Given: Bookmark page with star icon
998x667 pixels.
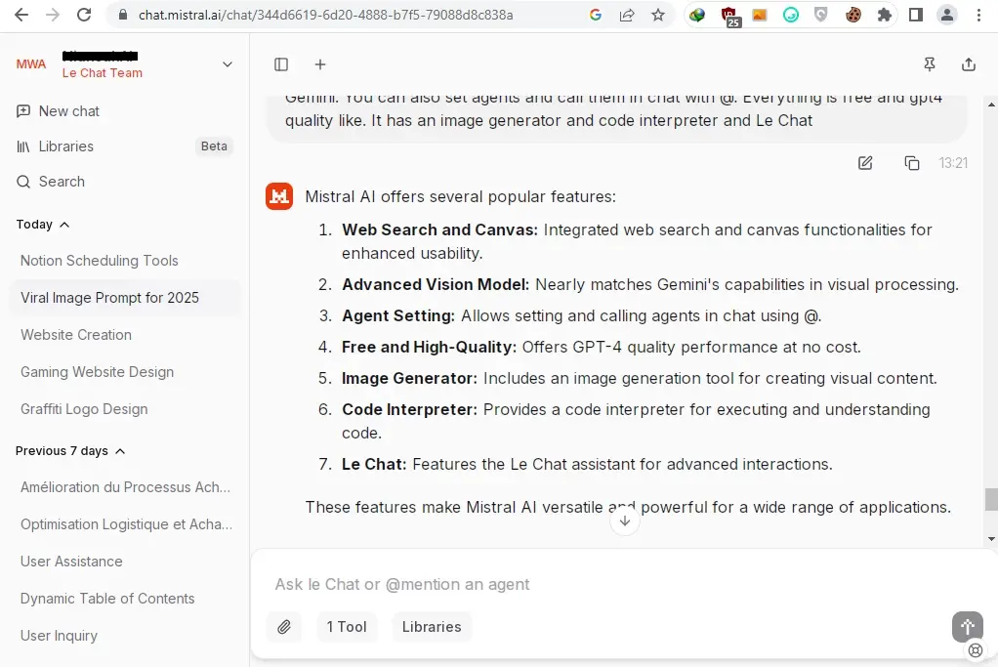Looking at the screenshot, I should coord(658,15).
